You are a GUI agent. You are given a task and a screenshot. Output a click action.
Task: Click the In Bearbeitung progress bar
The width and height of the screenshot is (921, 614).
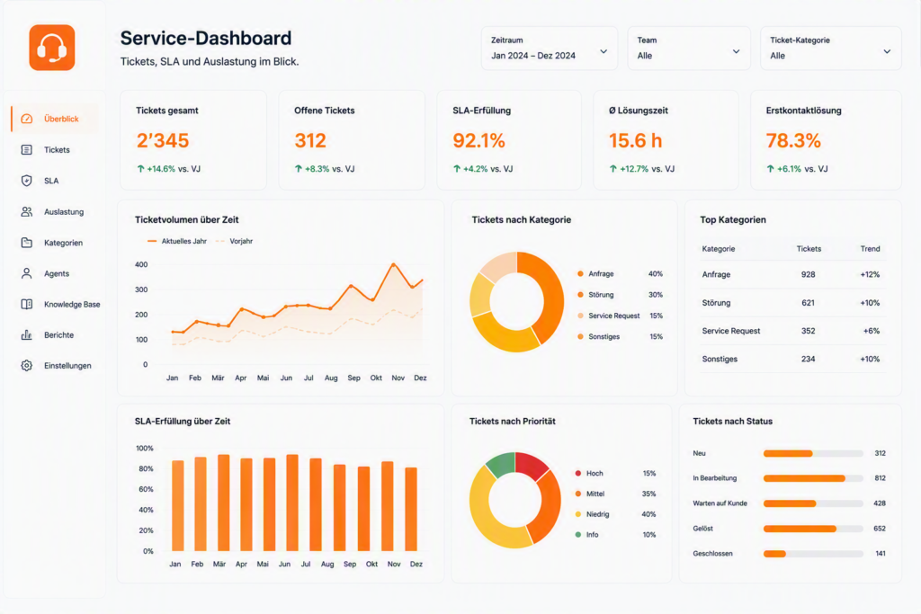pos(813,478)
